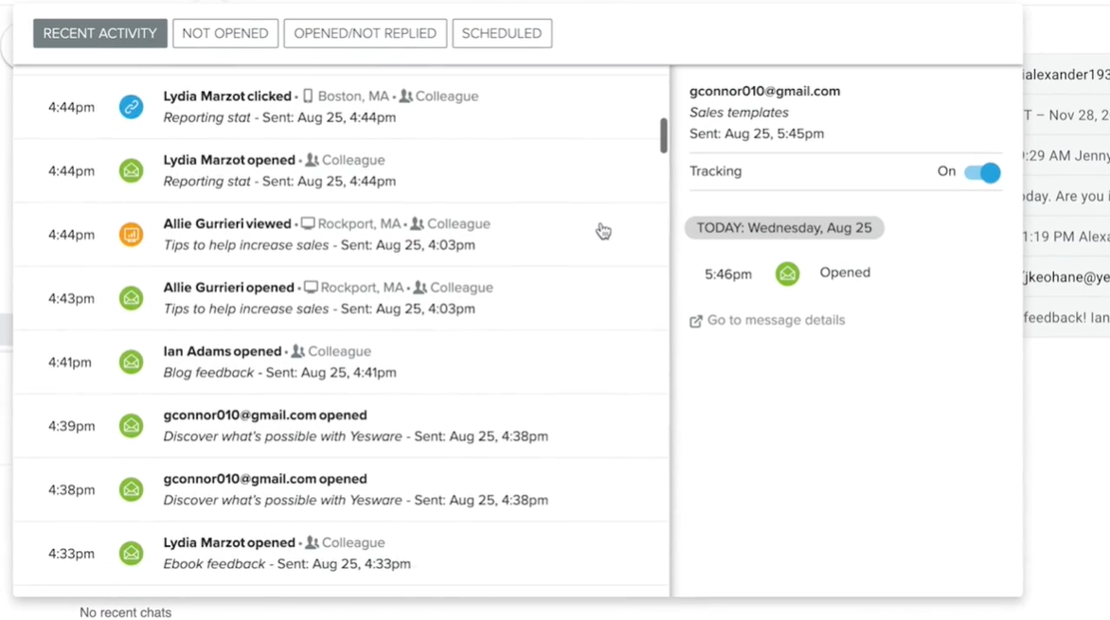
Task: Select 'Allie Gurrieri viewed' entry
Action: pos(227,223)
